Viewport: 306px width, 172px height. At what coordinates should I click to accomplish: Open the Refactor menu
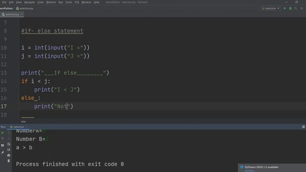coord(51,2)
